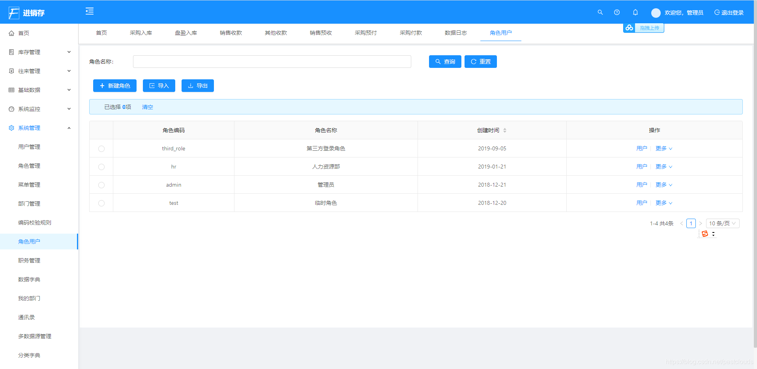Open 菜单管理 in the sidebar
Viewport: 757px width, 369px height.
coord(29,185)
